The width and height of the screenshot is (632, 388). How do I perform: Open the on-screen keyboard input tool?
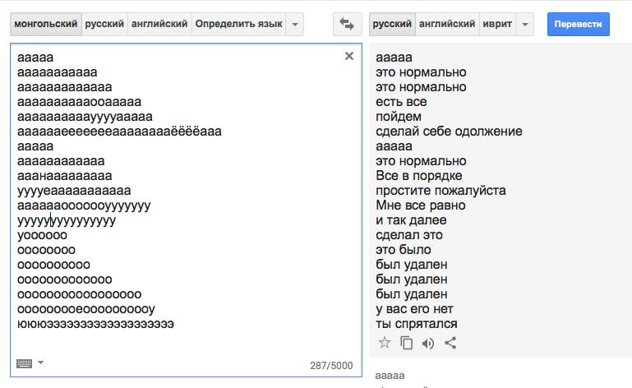tap(24, 363)
